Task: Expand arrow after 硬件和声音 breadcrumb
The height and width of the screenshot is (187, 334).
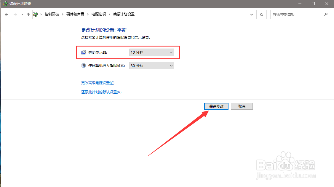Action: pyautogui.click(x=88, y=14)
